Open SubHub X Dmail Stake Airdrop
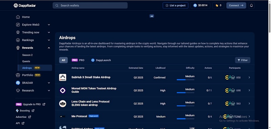The width and height of the screenshot is (271, 129). [91, 77]
